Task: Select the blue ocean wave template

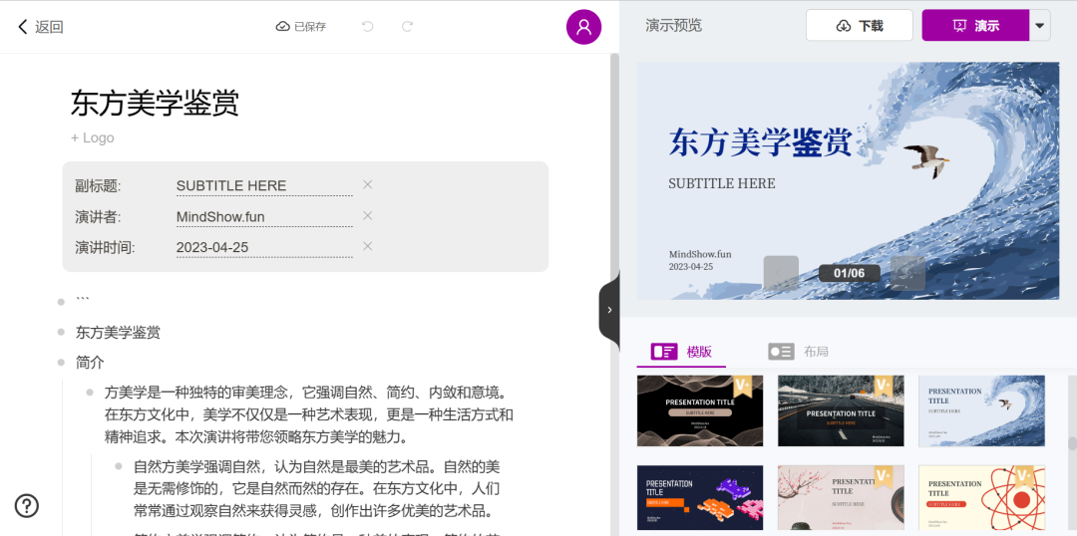Action: pos(981,410)
